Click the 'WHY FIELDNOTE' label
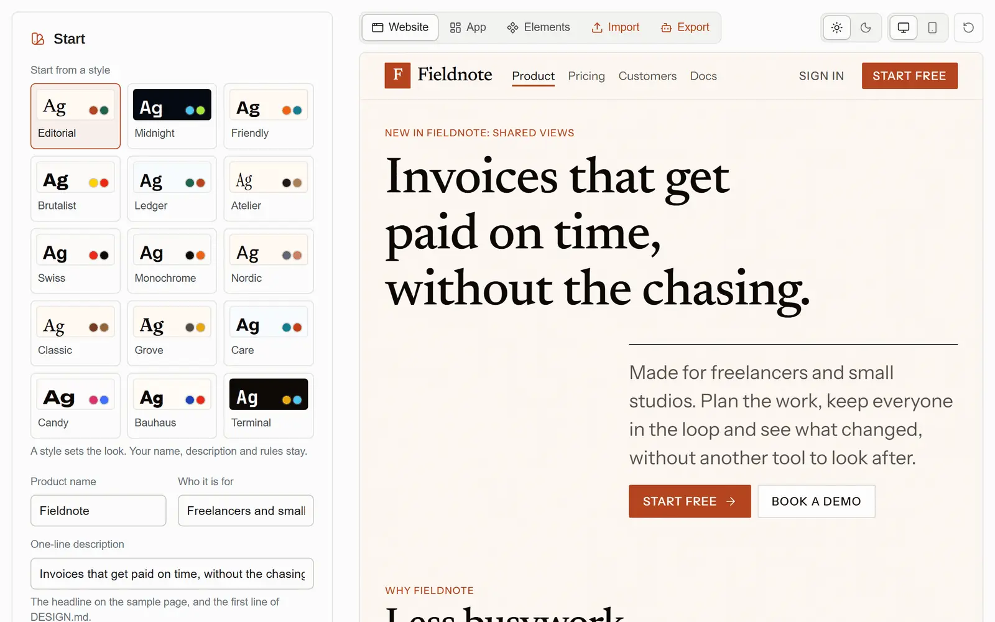 pos(429,590)
